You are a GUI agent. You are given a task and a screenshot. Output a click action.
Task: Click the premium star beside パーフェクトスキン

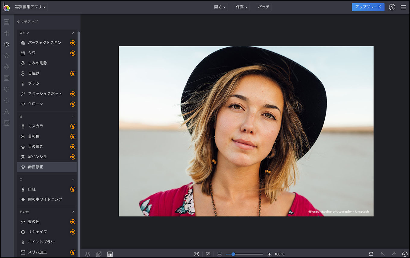pyautogui.click(x=73, y=43)
